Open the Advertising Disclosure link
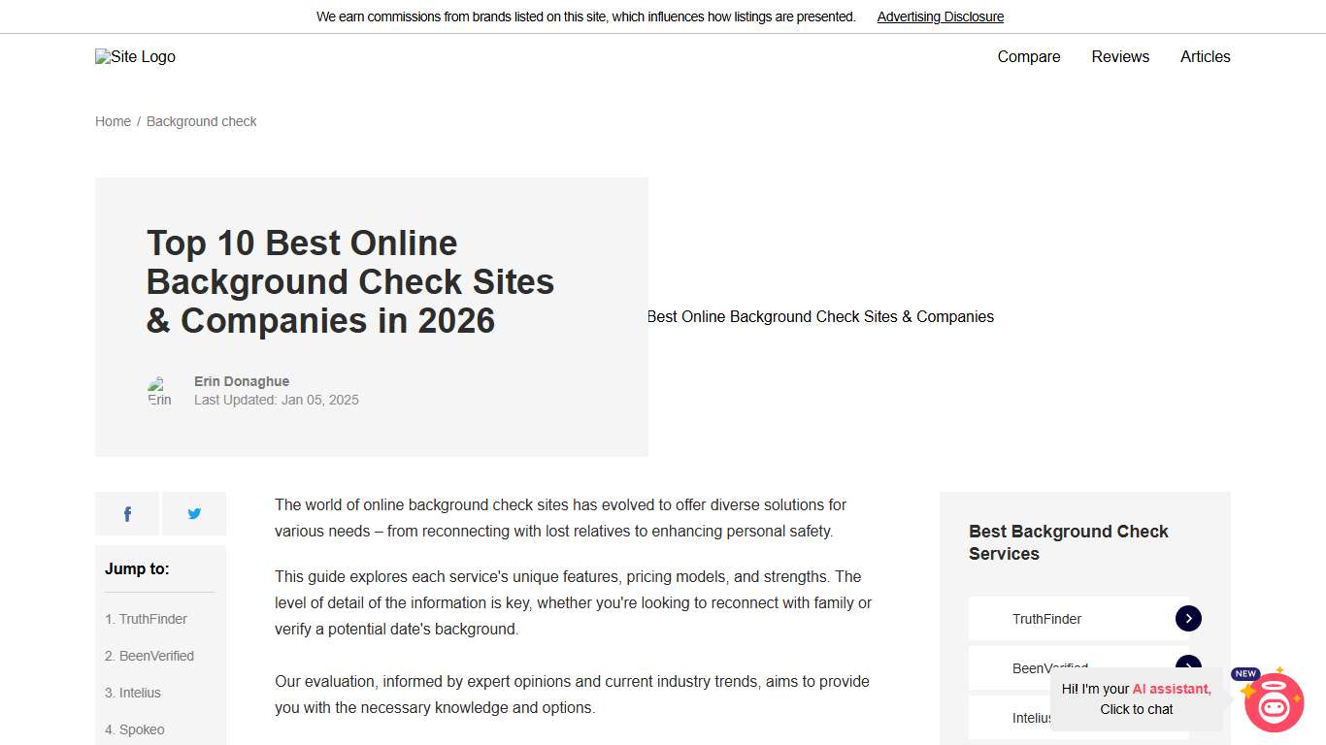 (940, 16)
